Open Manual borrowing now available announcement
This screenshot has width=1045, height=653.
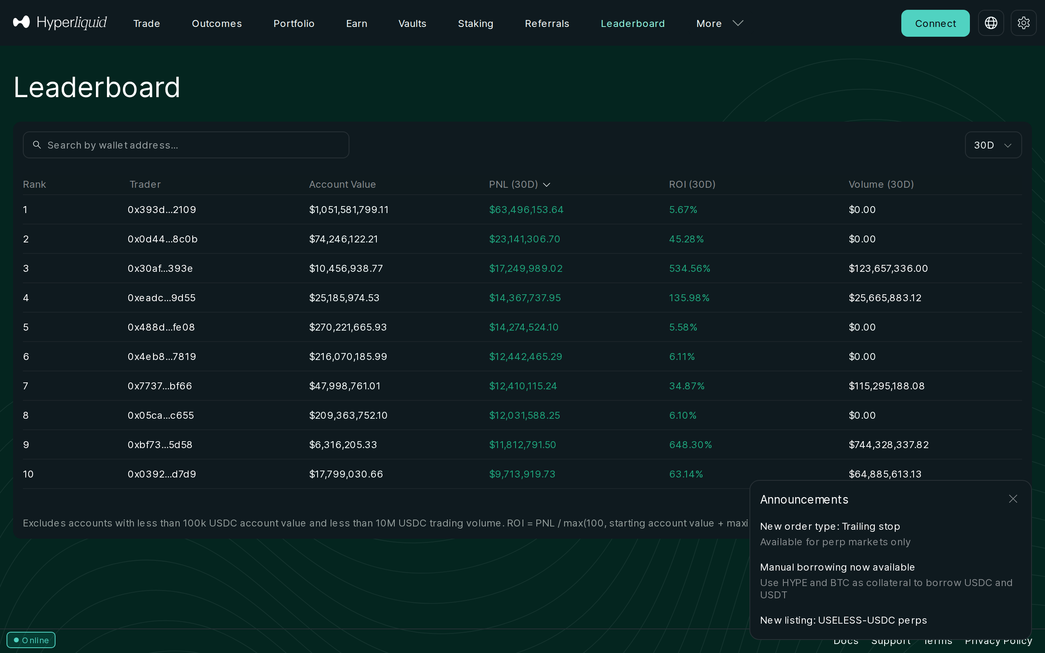(x=837, y=567)
